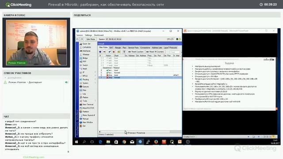Launch New Terminal from WinBox sidebar
This screenshot has height=159, width=283.
pos(87,104)
